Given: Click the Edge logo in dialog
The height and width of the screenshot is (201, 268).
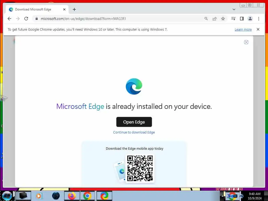Looking at the screenshot, I should click(x=134, y=86).
